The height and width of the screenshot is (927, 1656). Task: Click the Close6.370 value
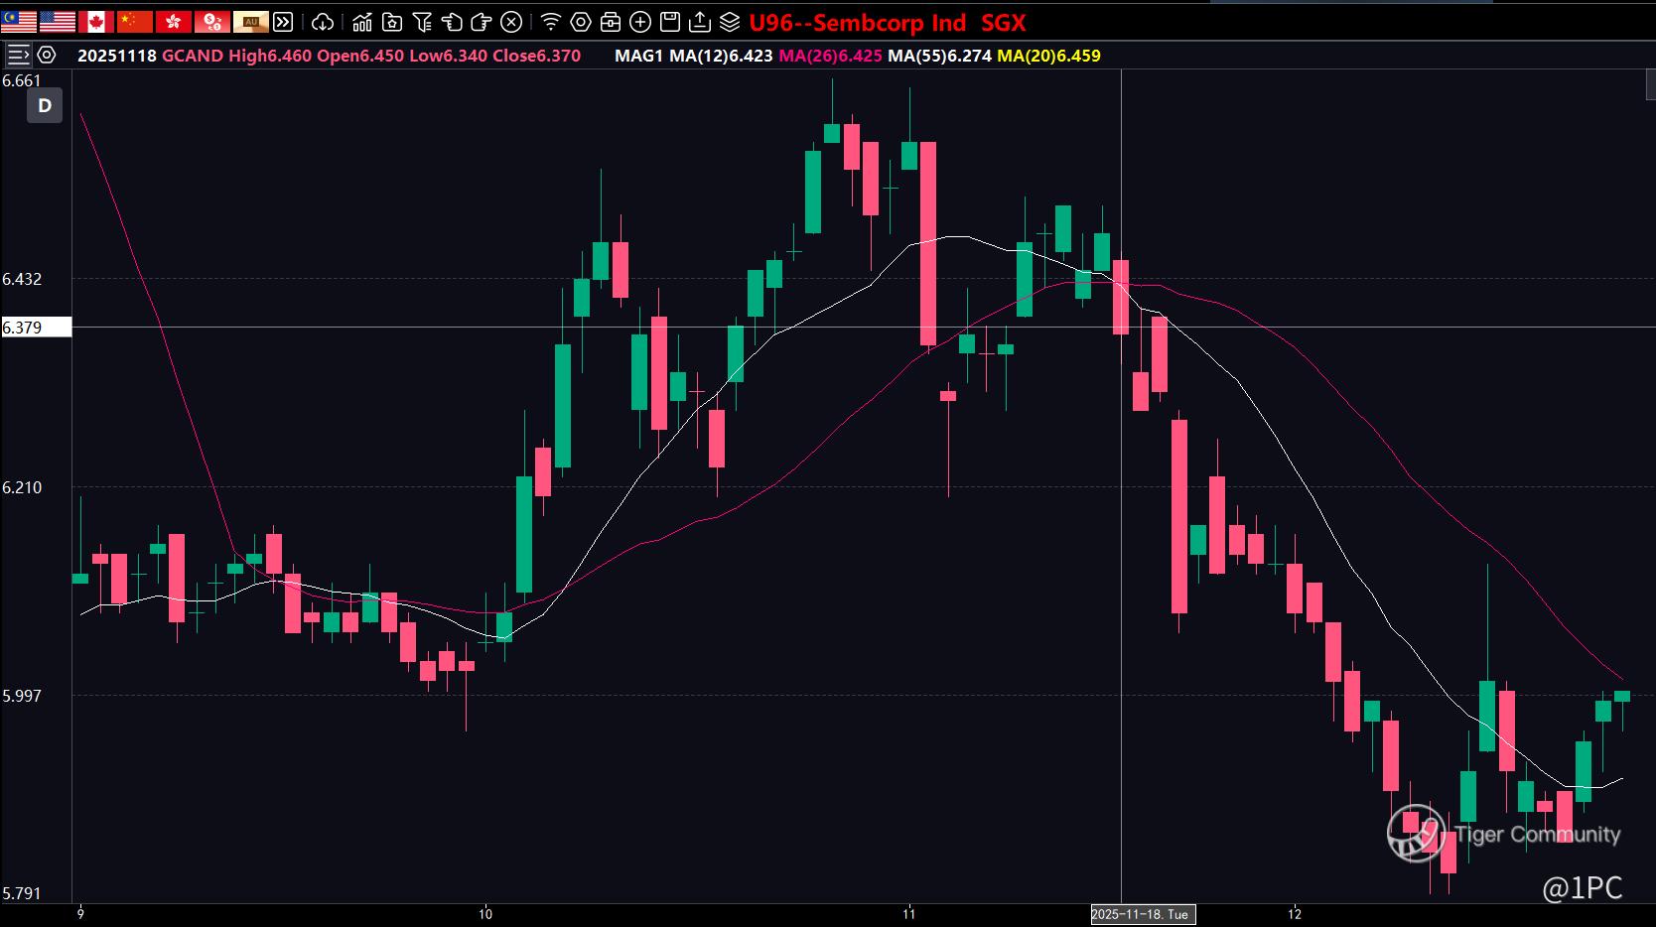[537, 56]
